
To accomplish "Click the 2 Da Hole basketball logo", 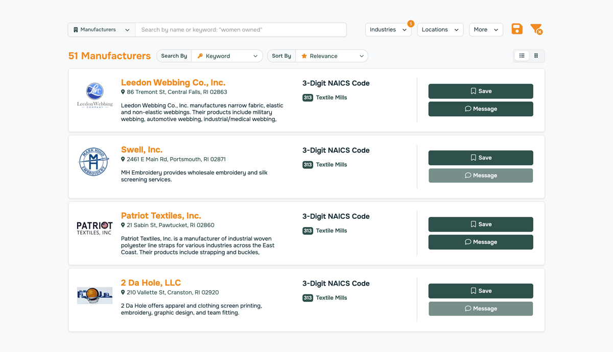I will click(x=95, y=295).
